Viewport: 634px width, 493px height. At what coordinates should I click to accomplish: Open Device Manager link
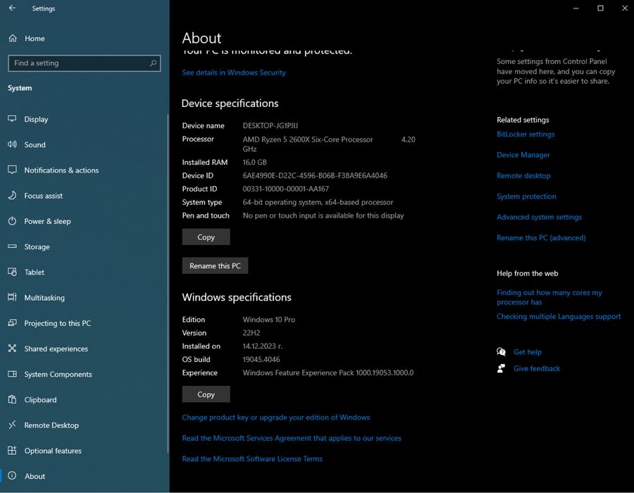click(523, 155)
